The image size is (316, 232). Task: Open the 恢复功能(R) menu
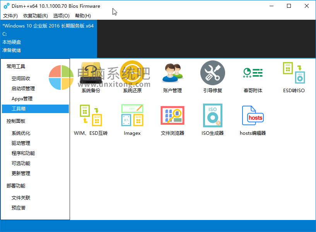36,16
